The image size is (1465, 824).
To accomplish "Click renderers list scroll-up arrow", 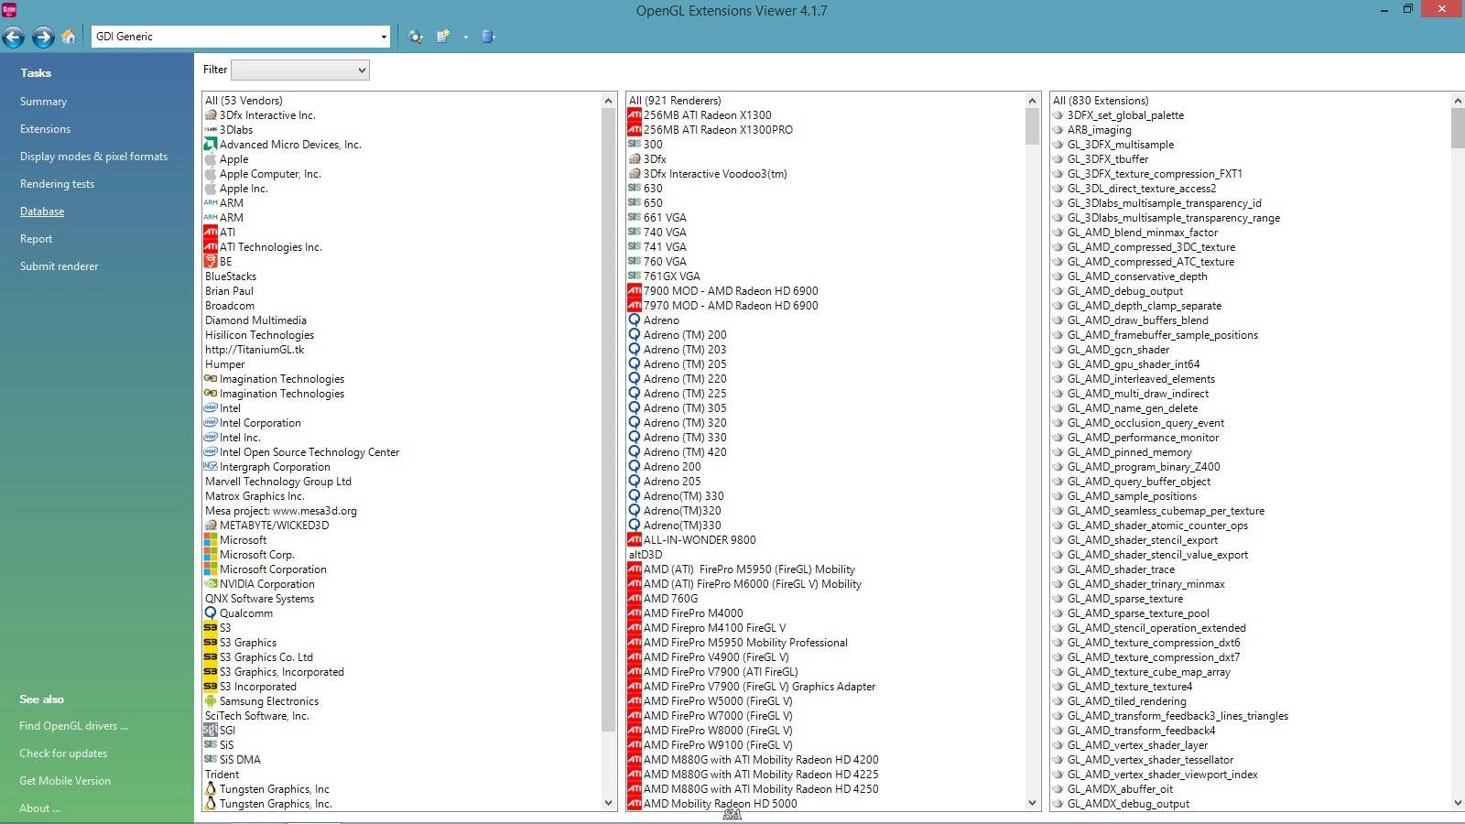I will point(1033,101).
